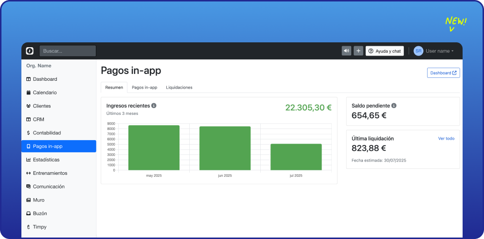Switch to the Pagos in-app tab
The width and height of the screenshot is (484, 239).
[144, 88]
